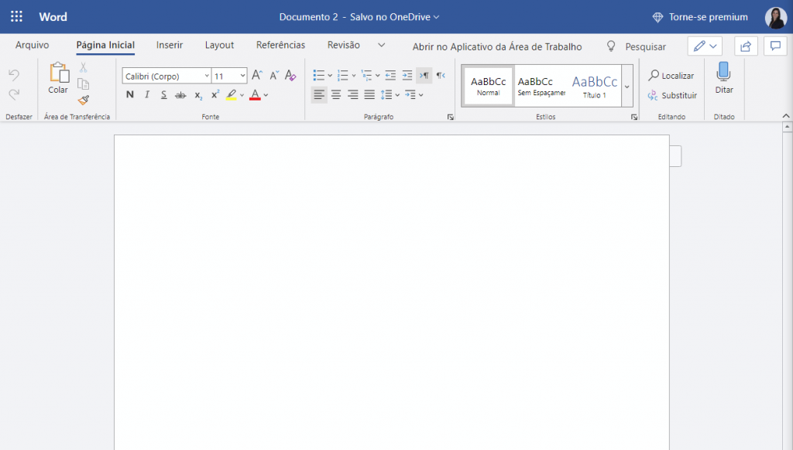
Task: Select the Italic formatting icon
Action: 146,94
